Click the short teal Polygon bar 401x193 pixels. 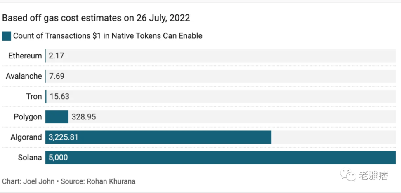coord(57,117)
